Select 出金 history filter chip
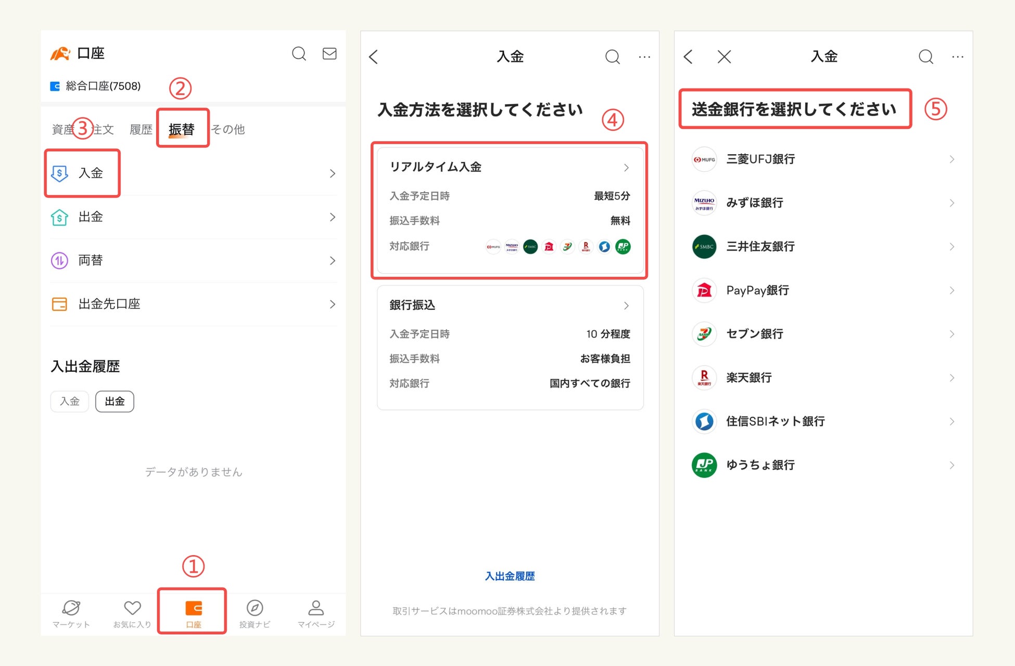 [x=115, y=401]
